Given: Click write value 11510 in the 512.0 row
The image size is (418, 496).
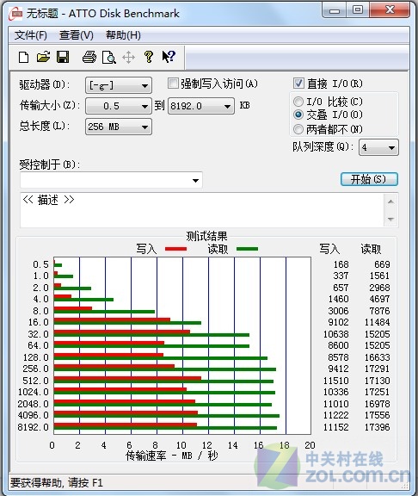Looking at the screenshot, I should (335, 381).
